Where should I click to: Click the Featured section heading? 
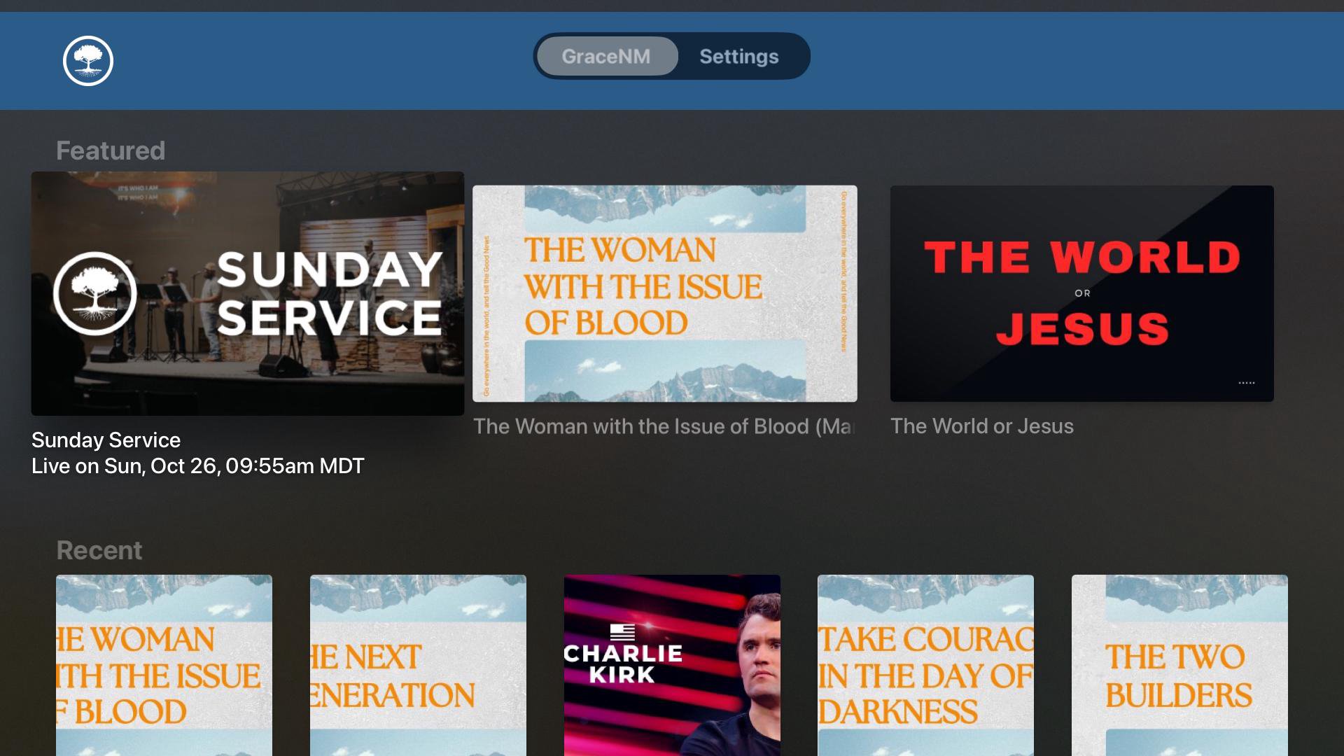[111, 150]
